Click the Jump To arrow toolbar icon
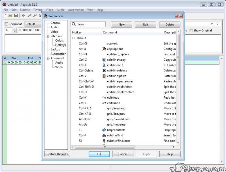 click(x=23, y=16)
